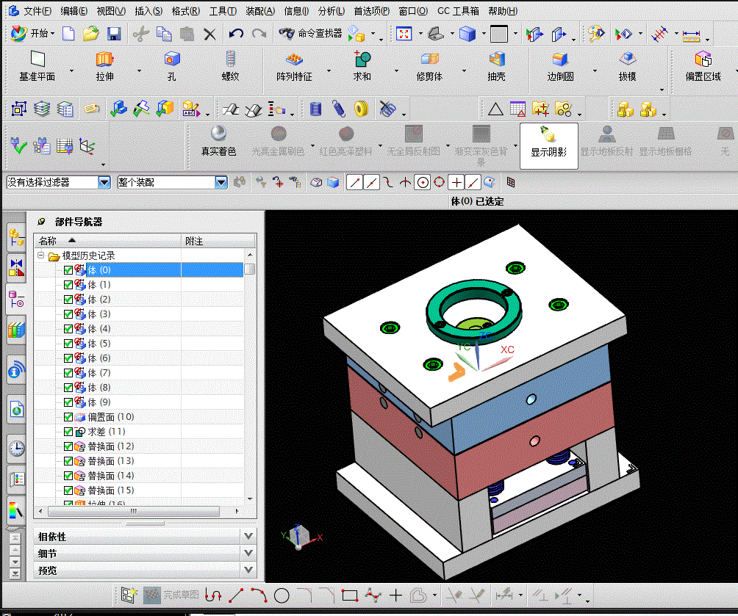Toggle the 求差 (11) checkbox
This screenshot has width=738, height=616.
(68, 431)
